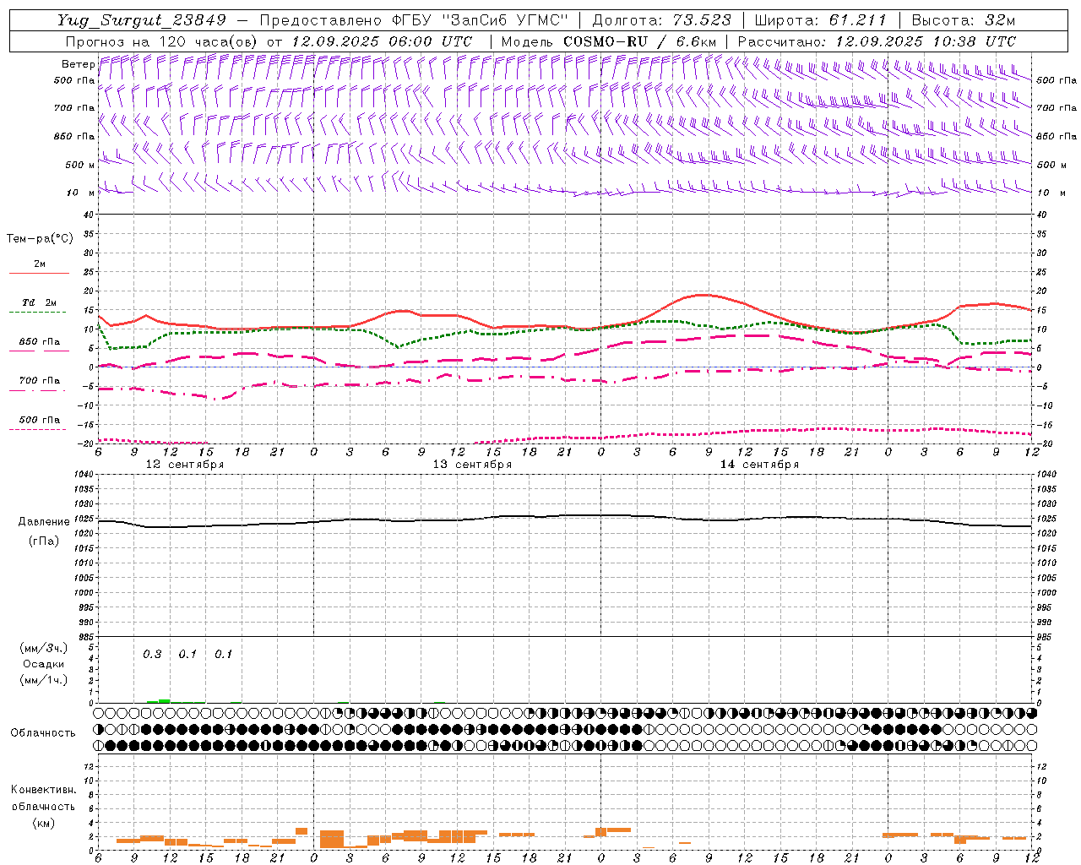Screen dimensions: 1081x865
Task: Click the (км) unit label
Action: tap(43, 823)
